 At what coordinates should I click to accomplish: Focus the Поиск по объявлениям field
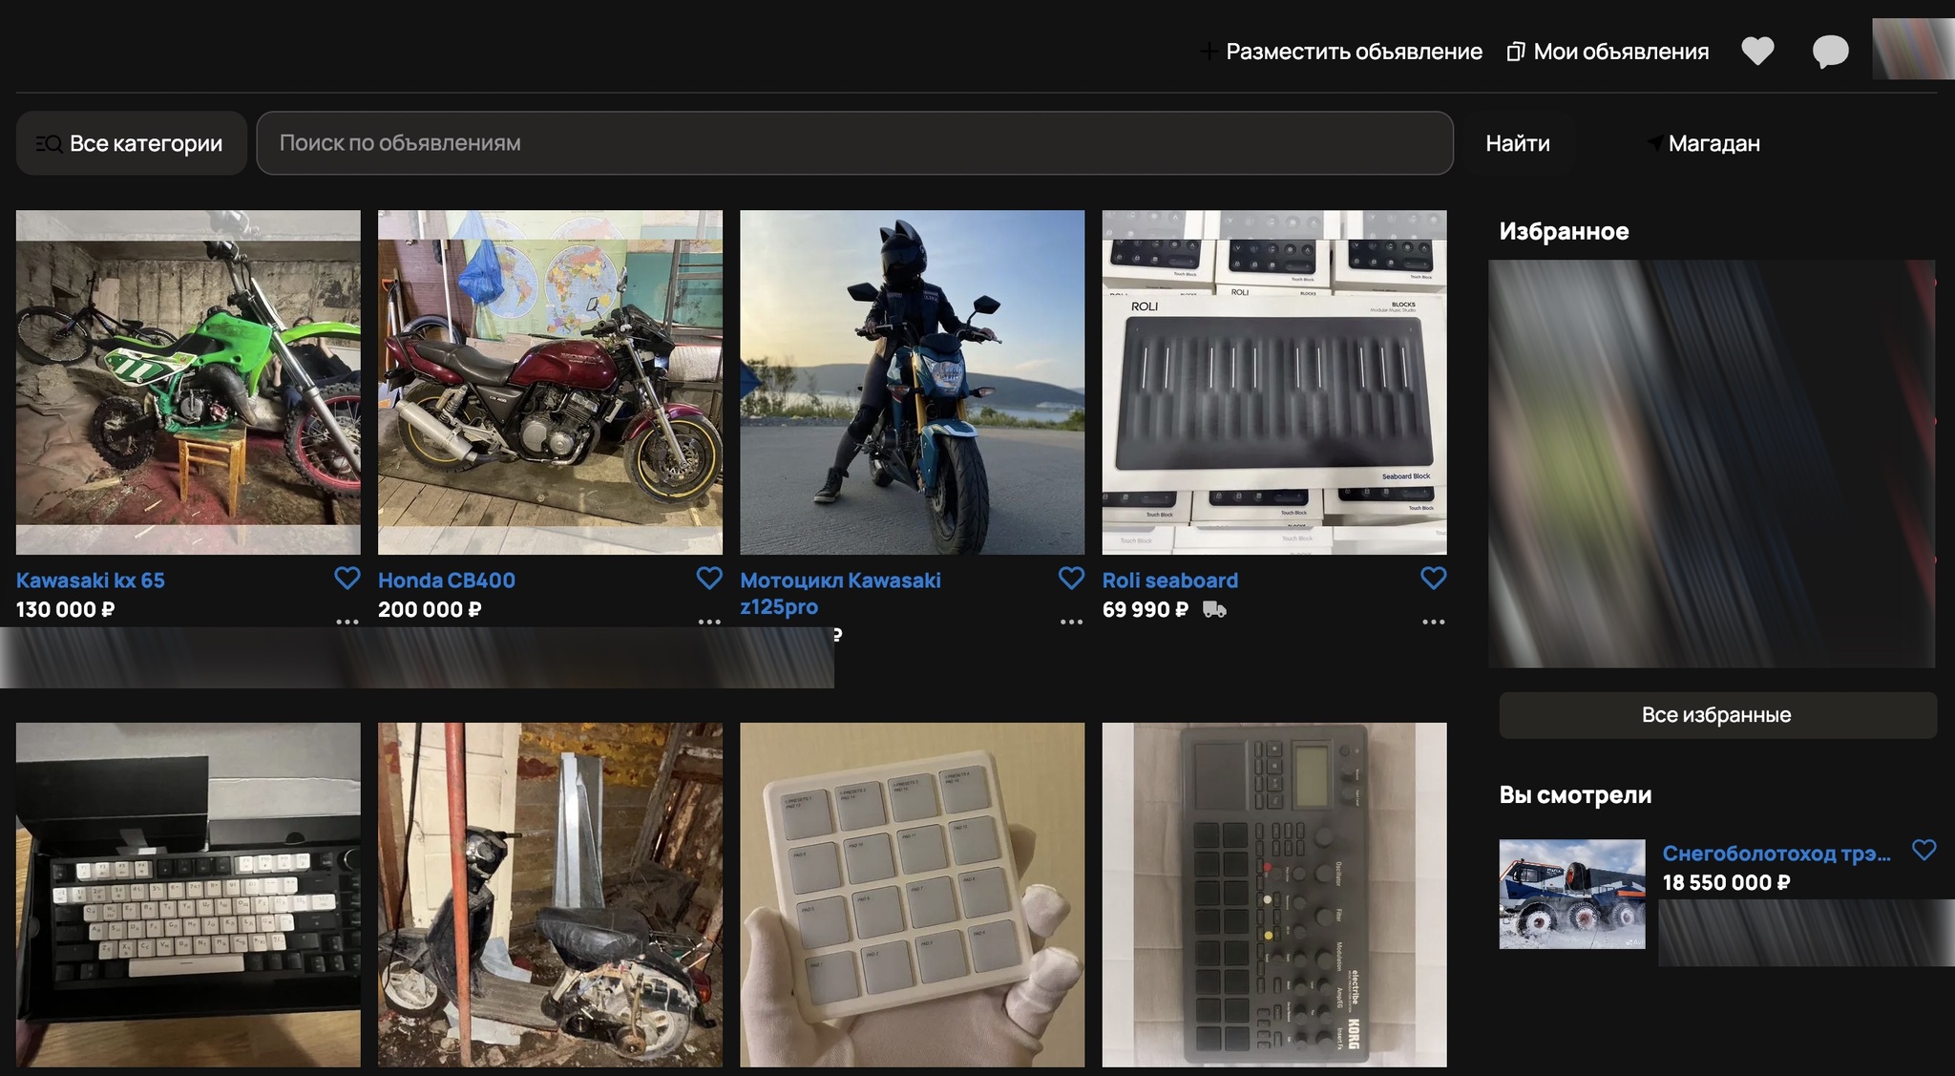click(854, 143)
